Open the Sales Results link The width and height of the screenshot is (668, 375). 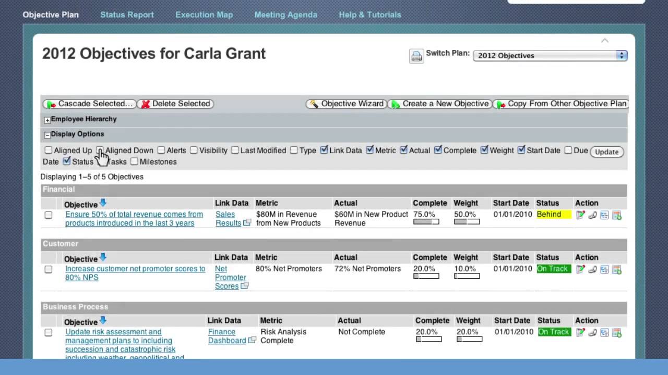[x=228, y=219]
